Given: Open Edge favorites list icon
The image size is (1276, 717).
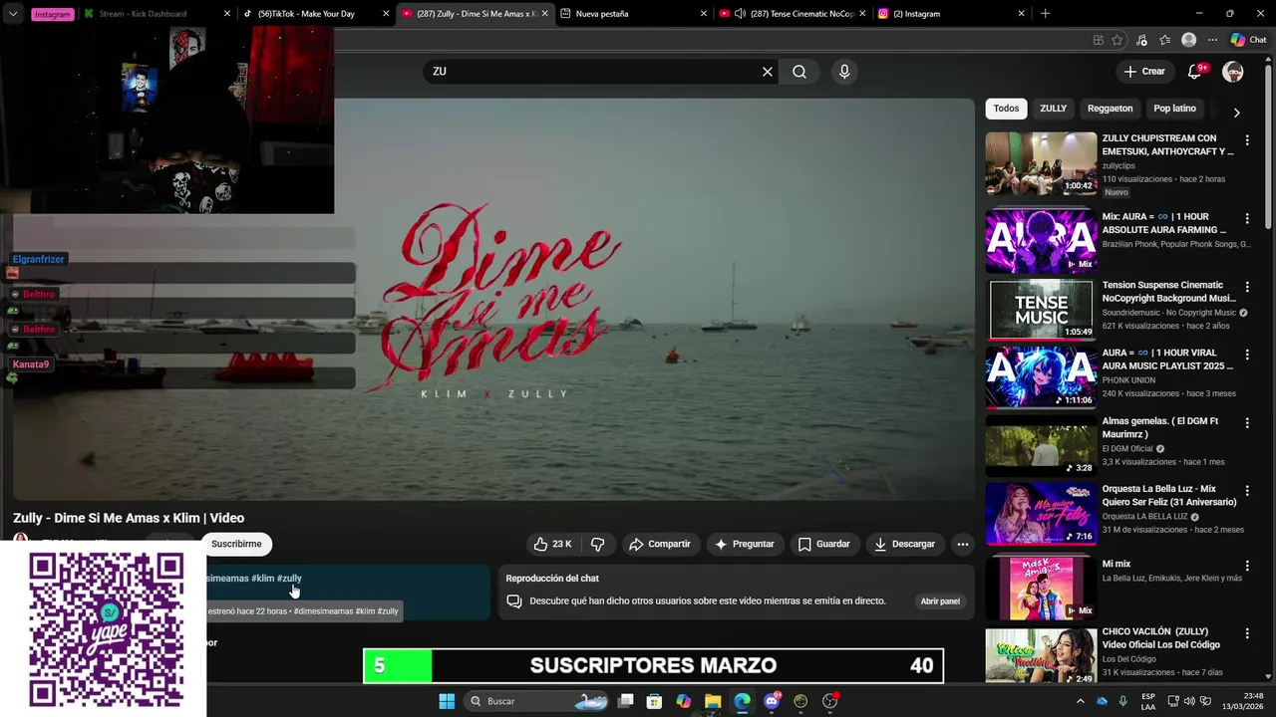Looking at the screenshot, I should coord(1164,40).
